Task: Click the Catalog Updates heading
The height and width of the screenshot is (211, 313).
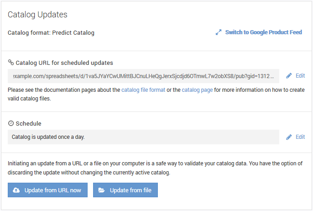Action: [37, 15]
